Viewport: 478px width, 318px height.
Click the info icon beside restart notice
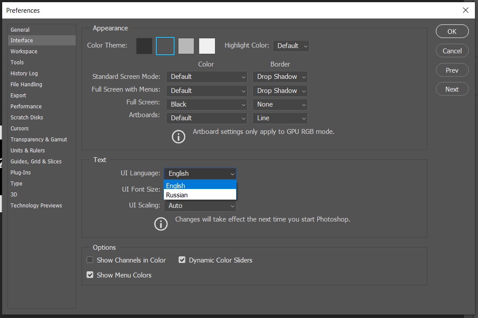coord(161,224)
